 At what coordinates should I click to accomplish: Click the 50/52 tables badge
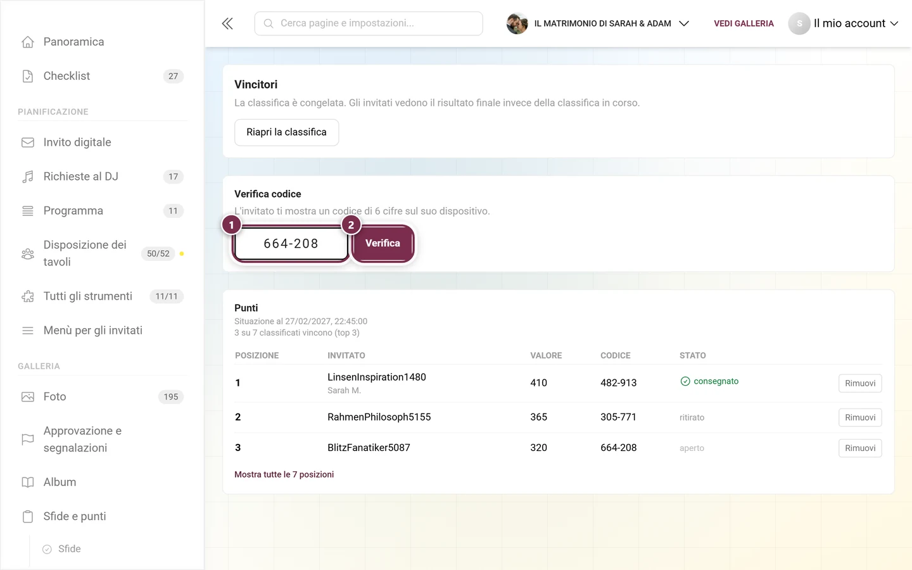pos(158,253)
